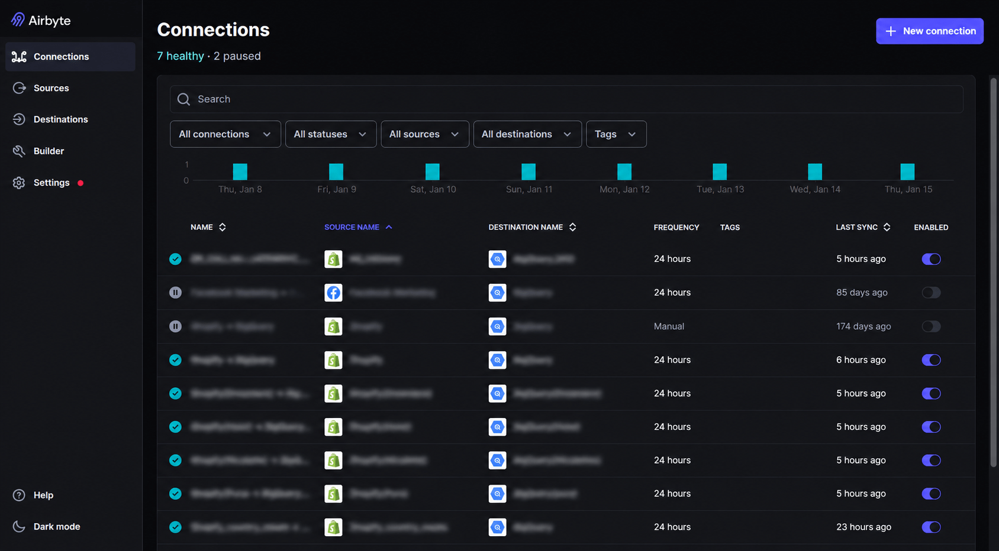Click the Airbyte logo
Viewport: 999px width, 551px height.
pyautogui.click(x=41, y=20)
